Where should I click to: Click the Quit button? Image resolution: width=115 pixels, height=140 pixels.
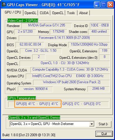point(104,134)
